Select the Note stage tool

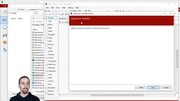click(x=49, y=78)
